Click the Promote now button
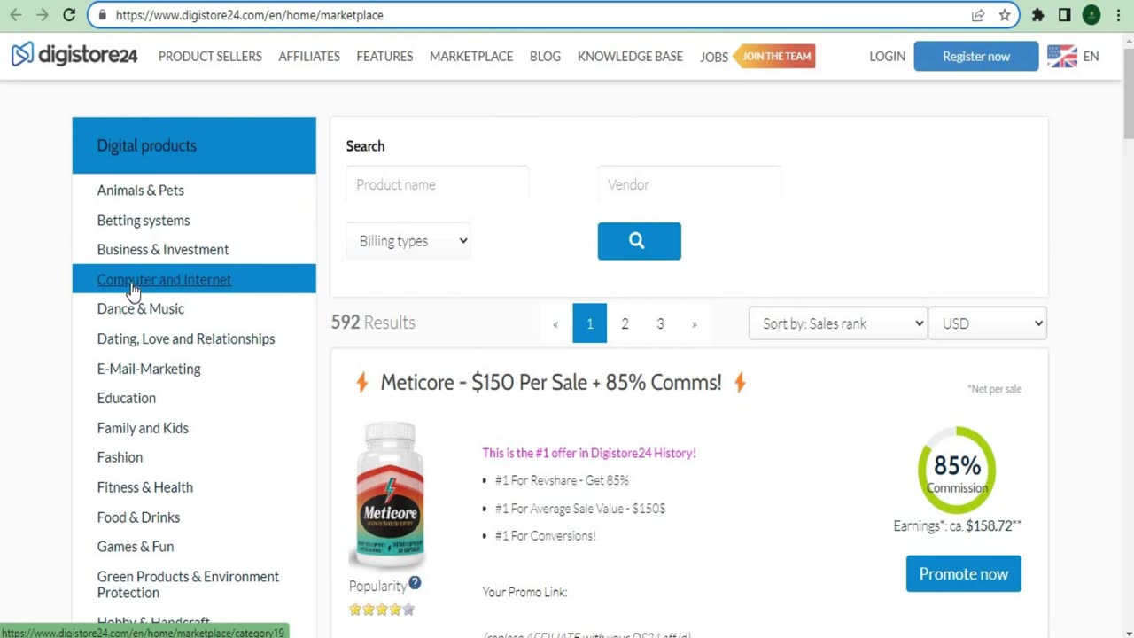 pyautogui.click(x=963, y=574)
